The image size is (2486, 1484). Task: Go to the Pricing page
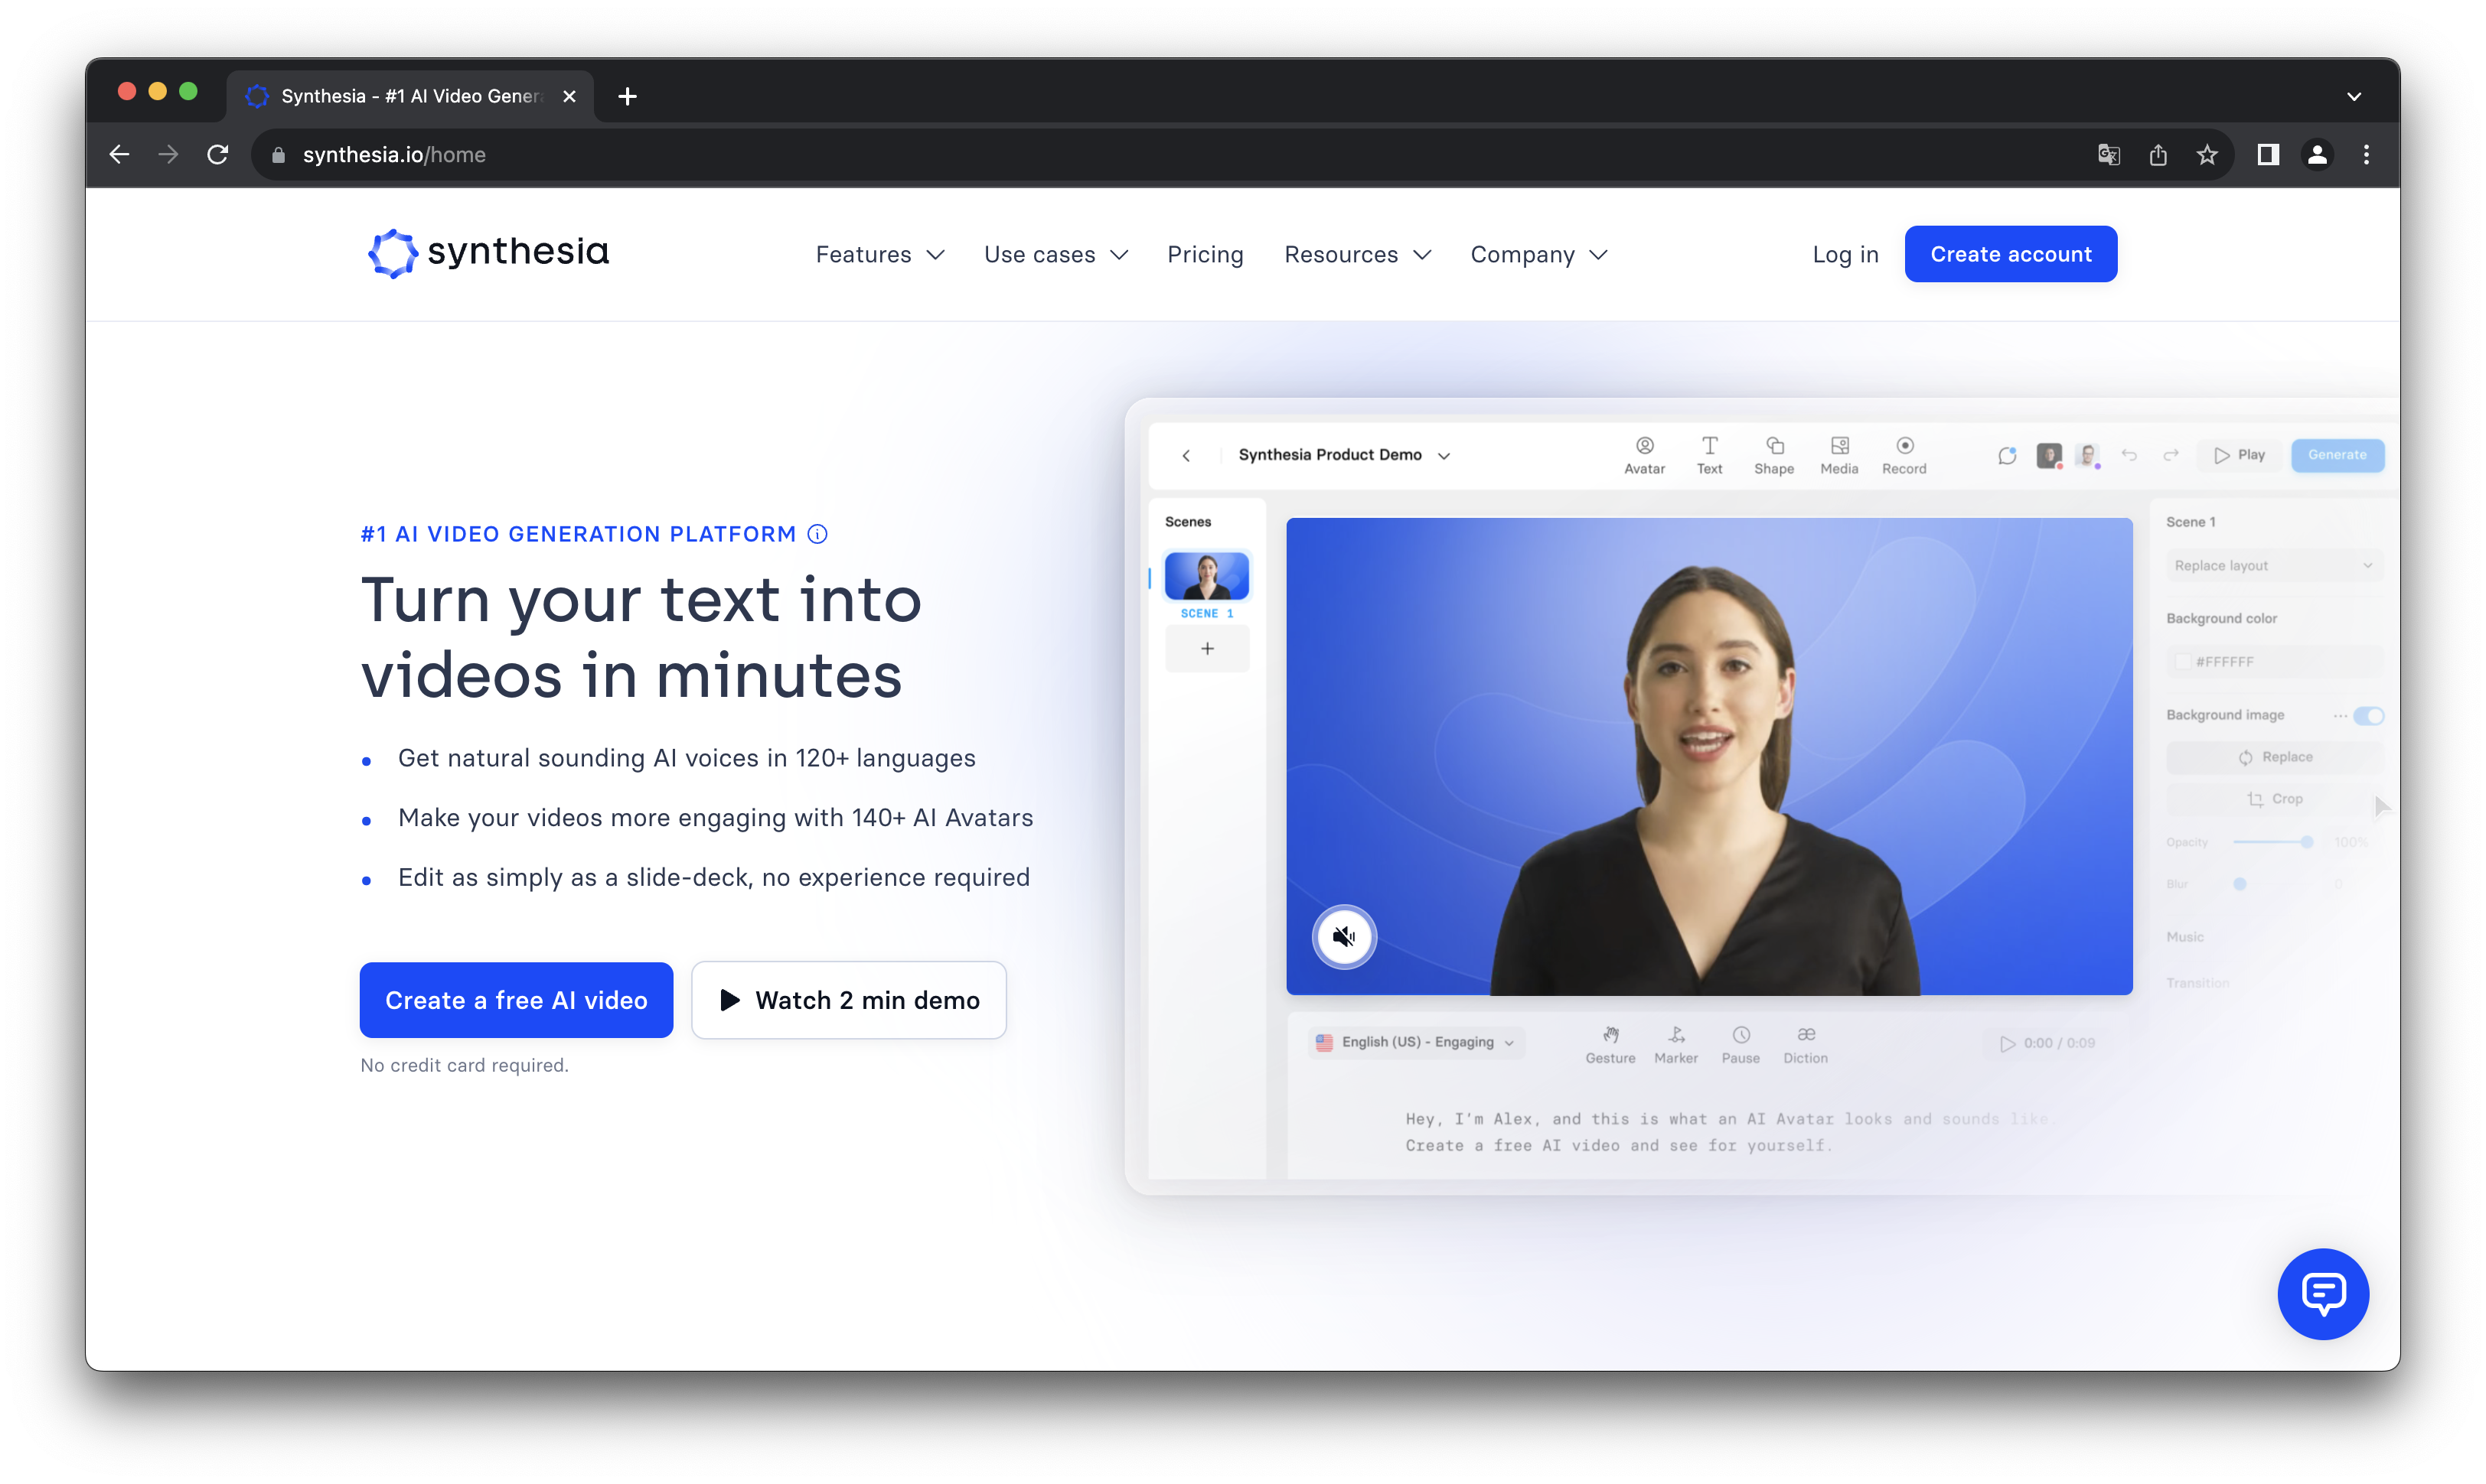coord(1205,255)
